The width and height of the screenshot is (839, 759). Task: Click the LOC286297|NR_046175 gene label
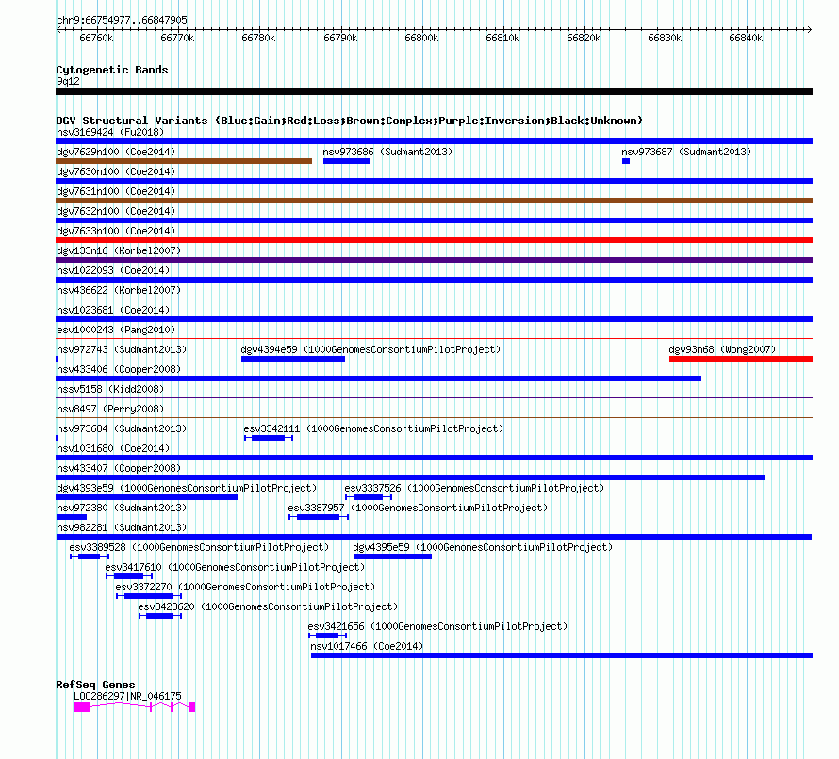tap(127, 696)
